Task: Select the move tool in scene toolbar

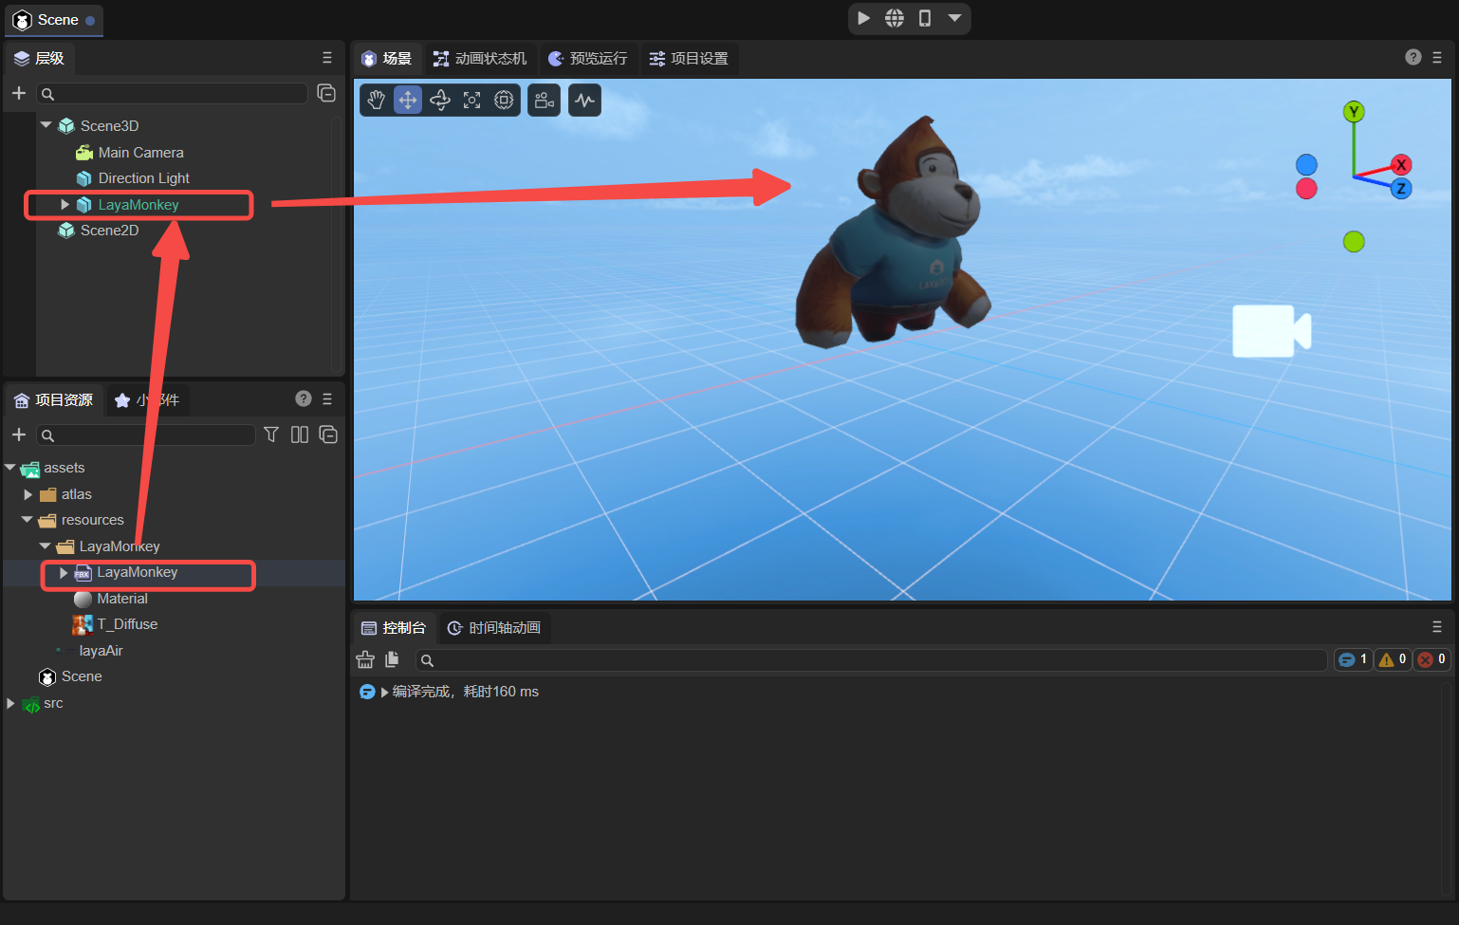Action: 408,101
